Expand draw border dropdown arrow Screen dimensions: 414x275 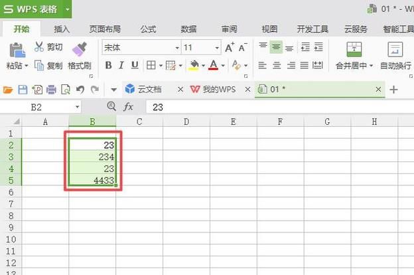tap(180, 65)
